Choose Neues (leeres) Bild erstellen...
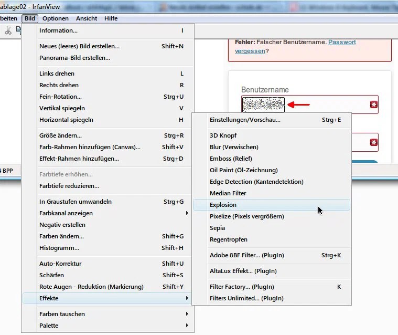 108,46
